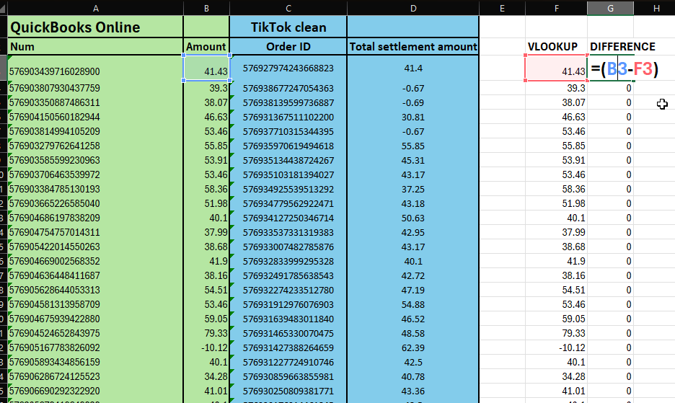Click the Num header cell
Image resolution: width=675 pixels, height=403 pixels.
tap(95, 47)
